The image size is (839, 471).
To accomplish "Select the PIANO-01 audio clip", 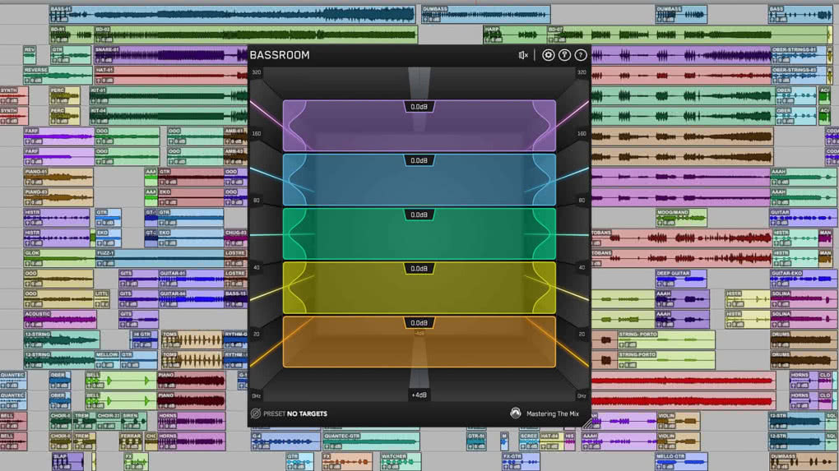I will click(58, 177).
